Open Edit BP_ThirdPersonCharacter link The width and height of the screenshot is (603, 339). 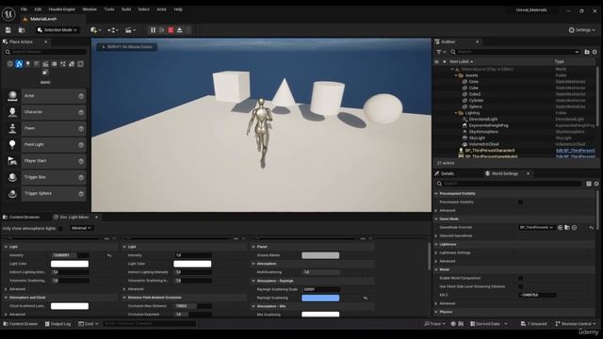576,151
